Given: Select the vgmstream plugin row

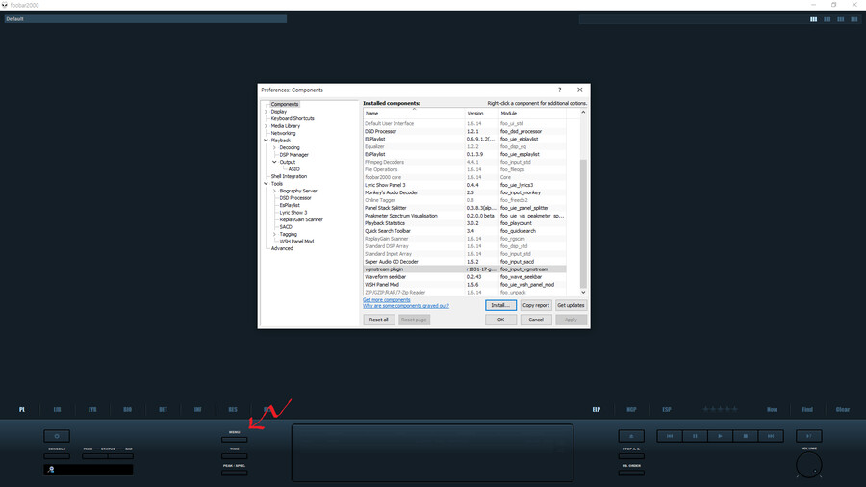Looking at the screenshot, I should (x=465, y=269).
